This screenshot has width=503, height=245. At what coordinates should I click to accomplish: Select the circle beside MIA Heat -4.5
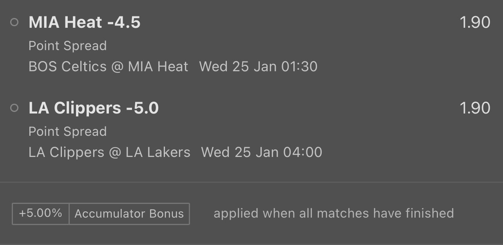(x=14, y=23)
